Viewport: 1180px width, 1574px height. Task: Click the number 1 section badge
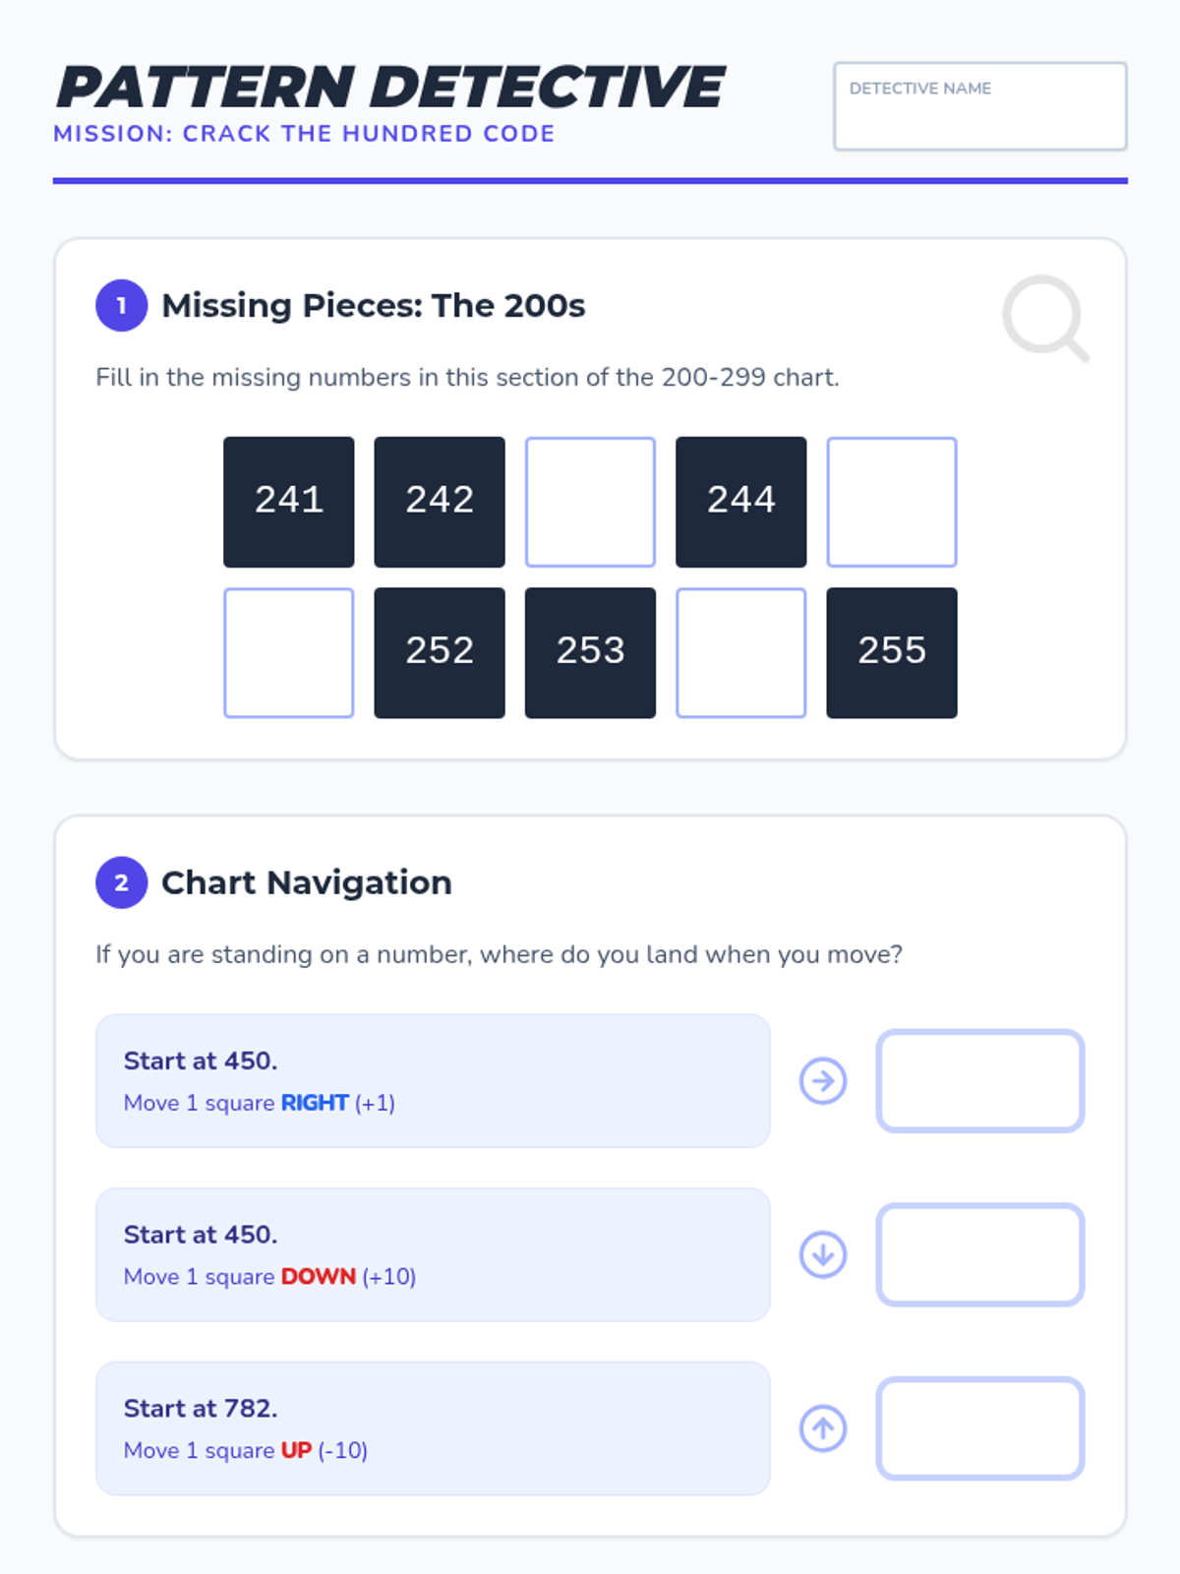point(121,306)
